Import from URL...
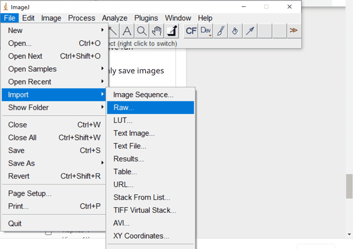353x249 pixels. [150, 184]
